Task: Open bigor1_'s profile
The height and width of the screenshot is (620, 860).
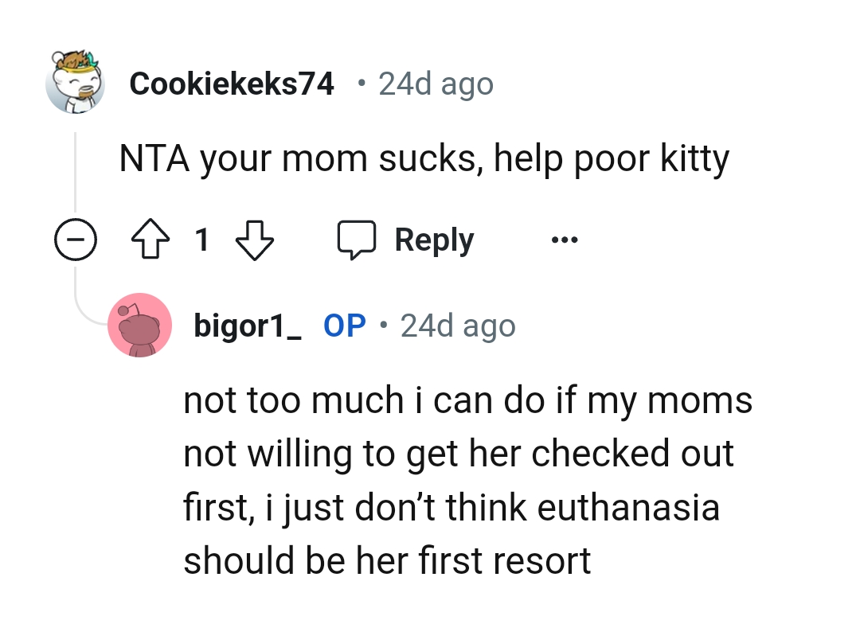Action: [x=247, y=325]
